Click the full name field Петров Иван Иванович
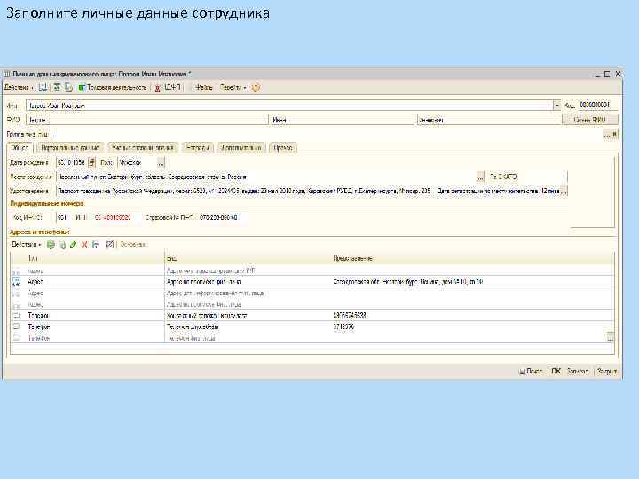639x479 pixels. coord(289,106)
